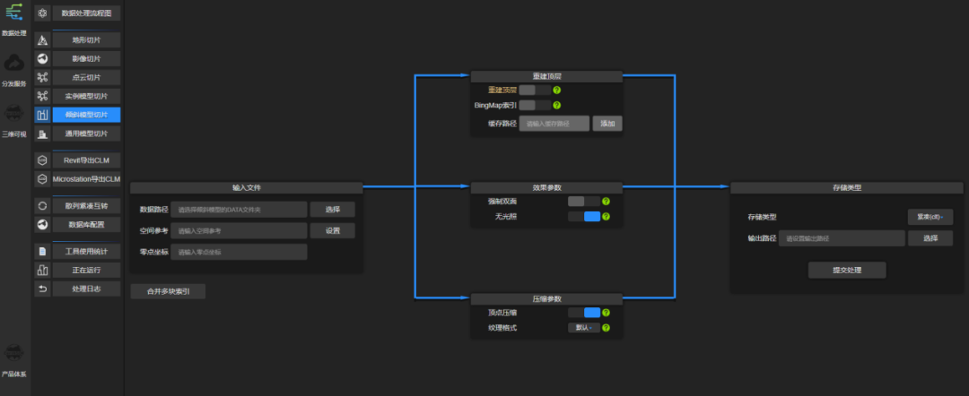The height and width of the screenshot is (396, 969).
Task: Focus the 输出路径 input field
Action: [842, 238]
